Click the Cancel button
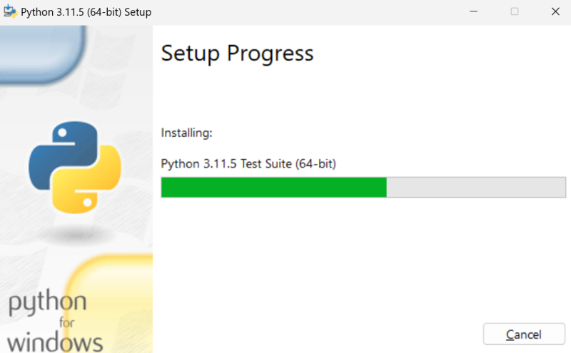This screenshot has height=353, width=571. [x=524, y=334]
